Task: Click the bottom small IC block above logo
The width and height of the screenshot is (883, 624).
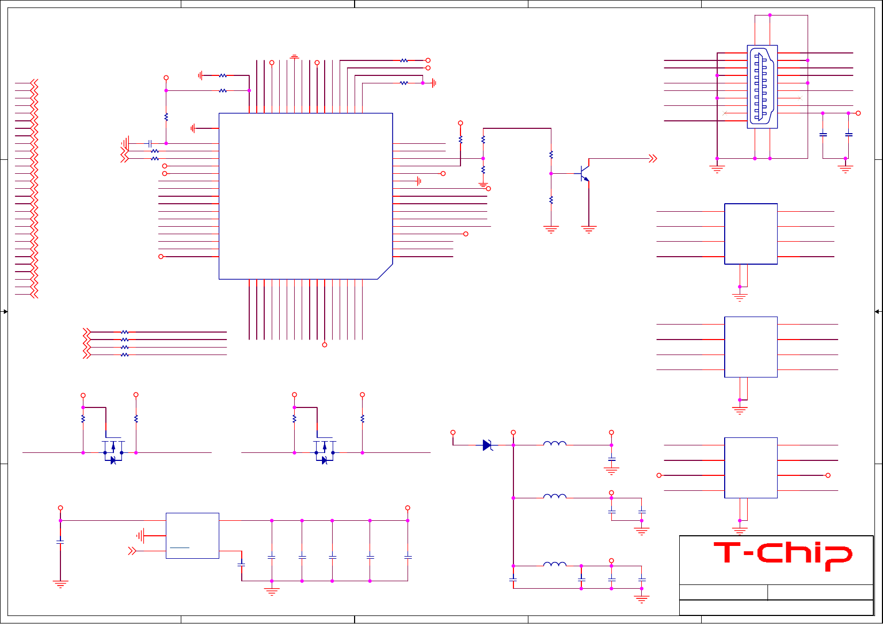Action: (751, 468)
